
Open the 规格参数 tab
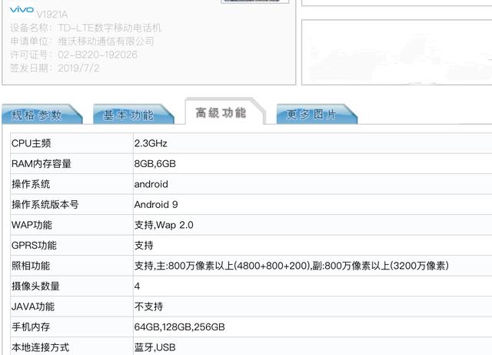(42, 114)
